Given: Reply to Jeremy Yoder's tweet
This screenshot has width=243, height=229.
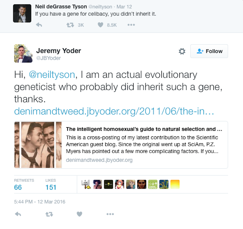Looking at the screenshot, I should click(x=18, y=214).
